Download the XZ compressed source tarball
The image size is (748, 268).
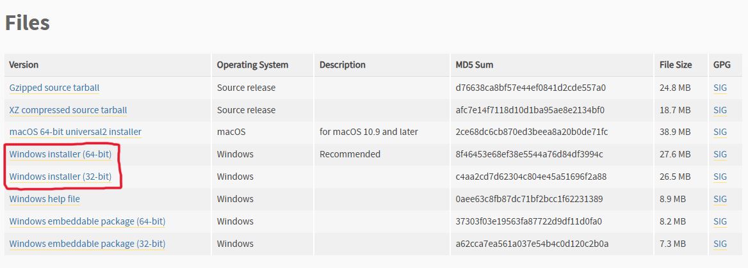(68, 110)
